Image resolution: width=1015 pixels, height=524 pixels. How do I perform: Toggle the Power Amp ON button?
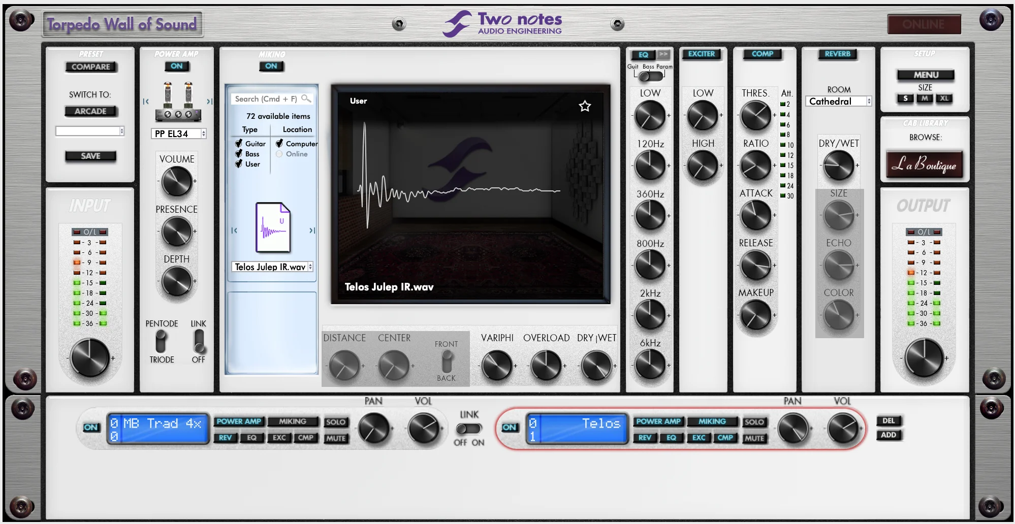point(176,66)
